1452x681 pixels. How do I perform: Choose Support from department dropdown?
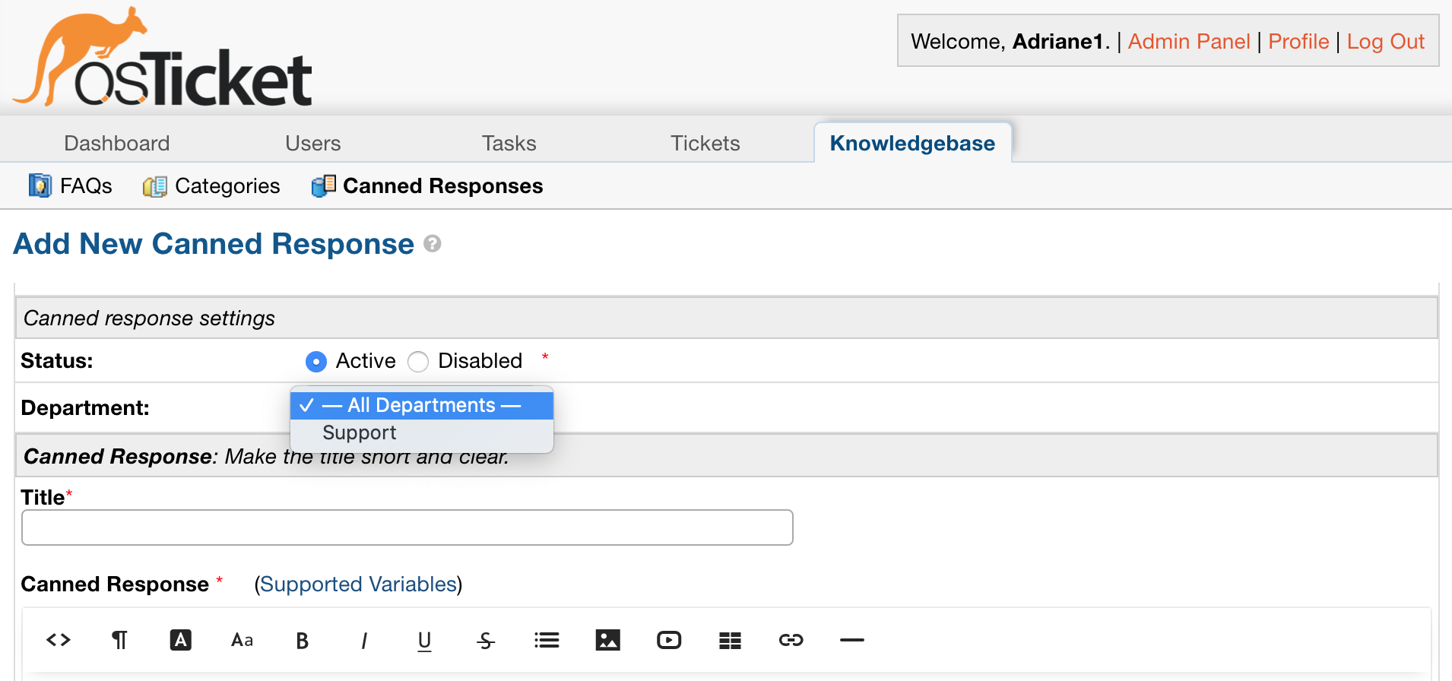click(360, 433)
